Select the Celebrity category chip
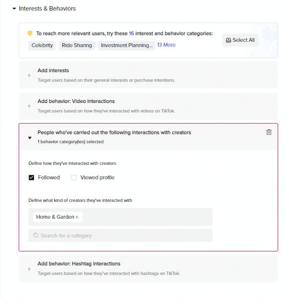Viewport: 294px width, 298px height. point(42,46)
